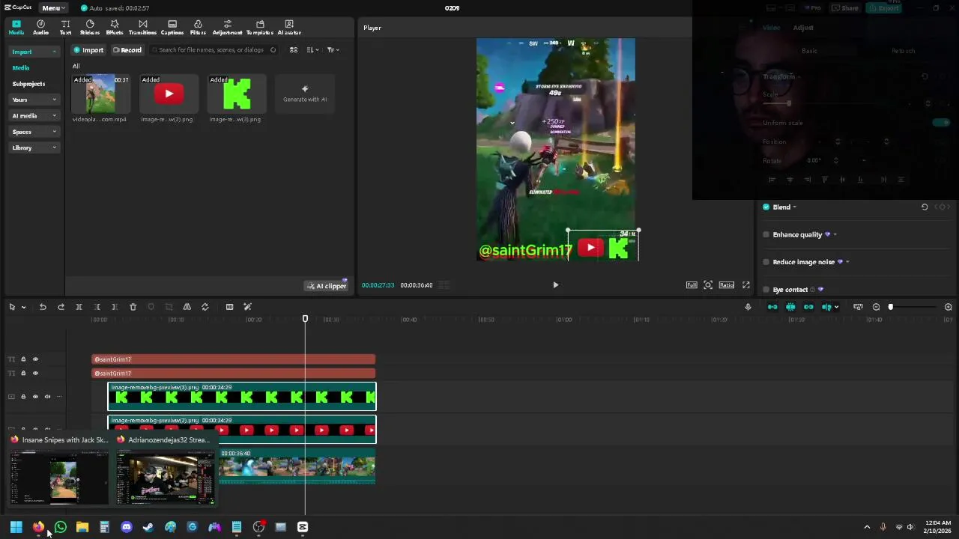Image resolution: width=959 pixels, height=539 pixels.
Task: Mirror the selected clip
Action: tap(187, 307)
